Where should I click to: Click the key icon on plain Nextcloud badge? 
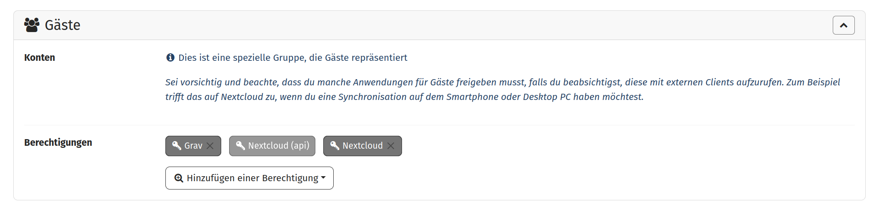(335, 146)
